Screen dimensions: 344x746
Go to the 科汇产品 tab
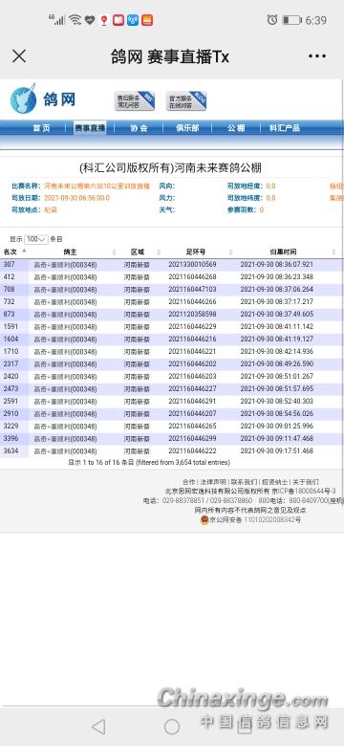[x=284, y=128]
